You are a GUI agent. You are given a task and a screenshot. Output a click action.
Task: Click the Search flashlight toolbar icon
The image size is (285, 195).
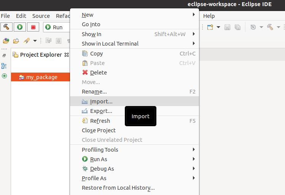tap(27, 41)
